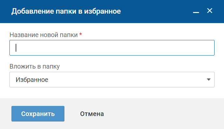The image size is (224, 129).
Task: Focus the text cursor in the name box
Action: coord(112,48)
